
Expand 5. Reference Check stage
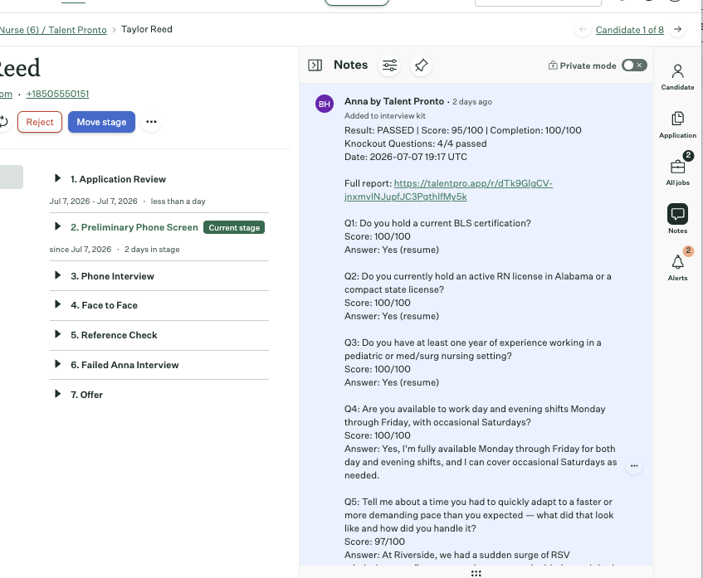click(57, 334)
